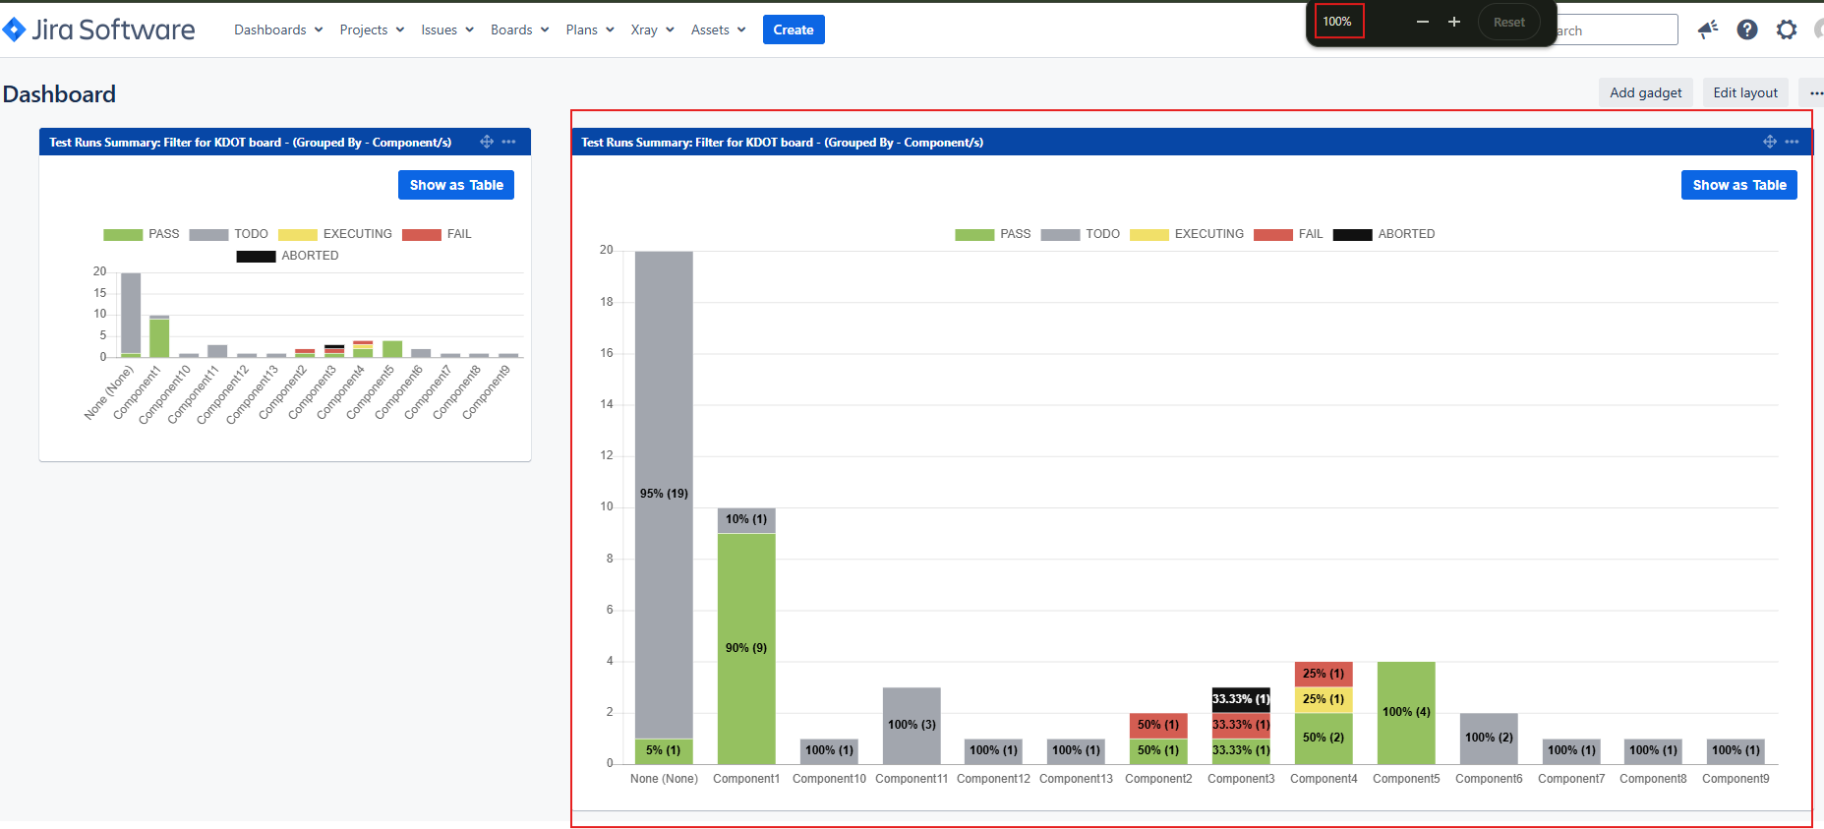Open right gadget's three-dot options menu
The width and height of the screenshot is (1824, 829).
tap(1792, 142)
